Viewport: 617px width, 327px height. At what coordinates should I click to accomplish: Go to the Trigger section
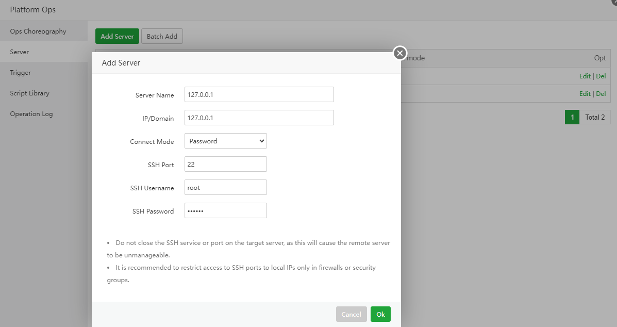21,73
